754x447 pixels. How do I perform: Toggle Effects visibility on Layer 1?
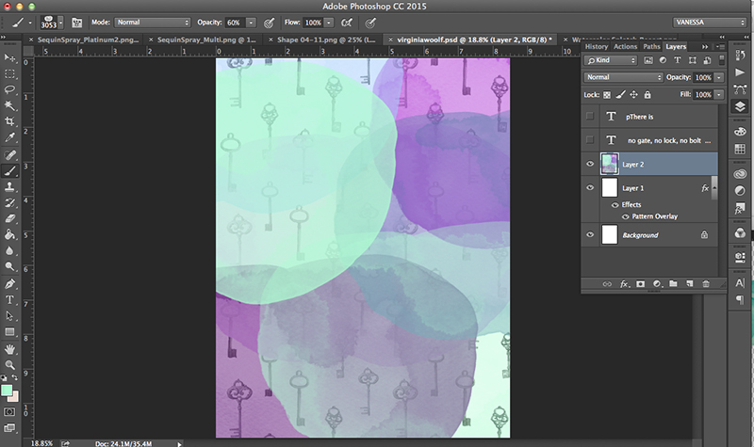tap(615, 205)
